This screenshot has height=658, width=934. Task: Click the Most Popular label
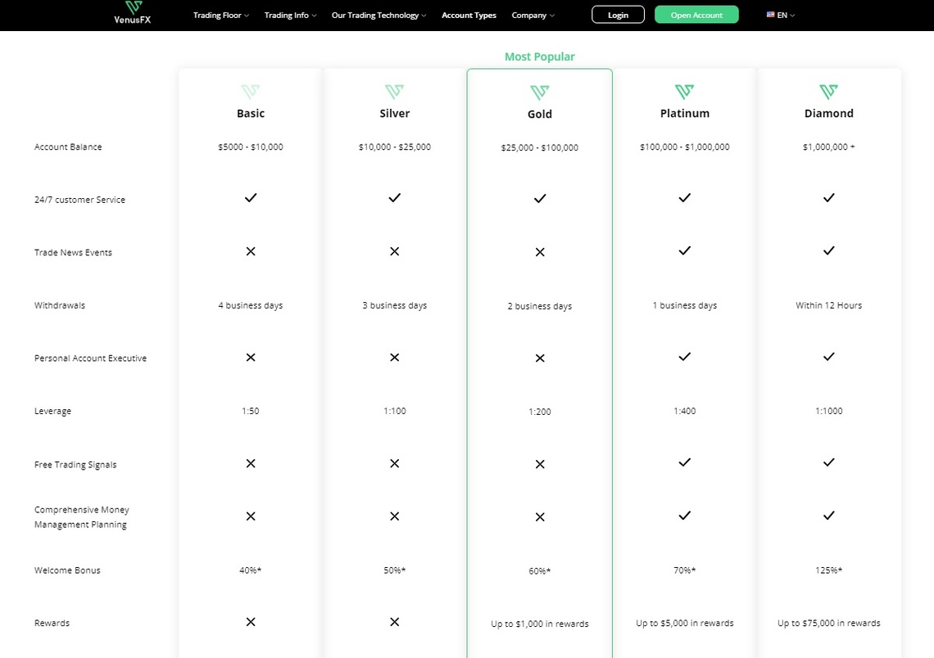click(540, 56)
